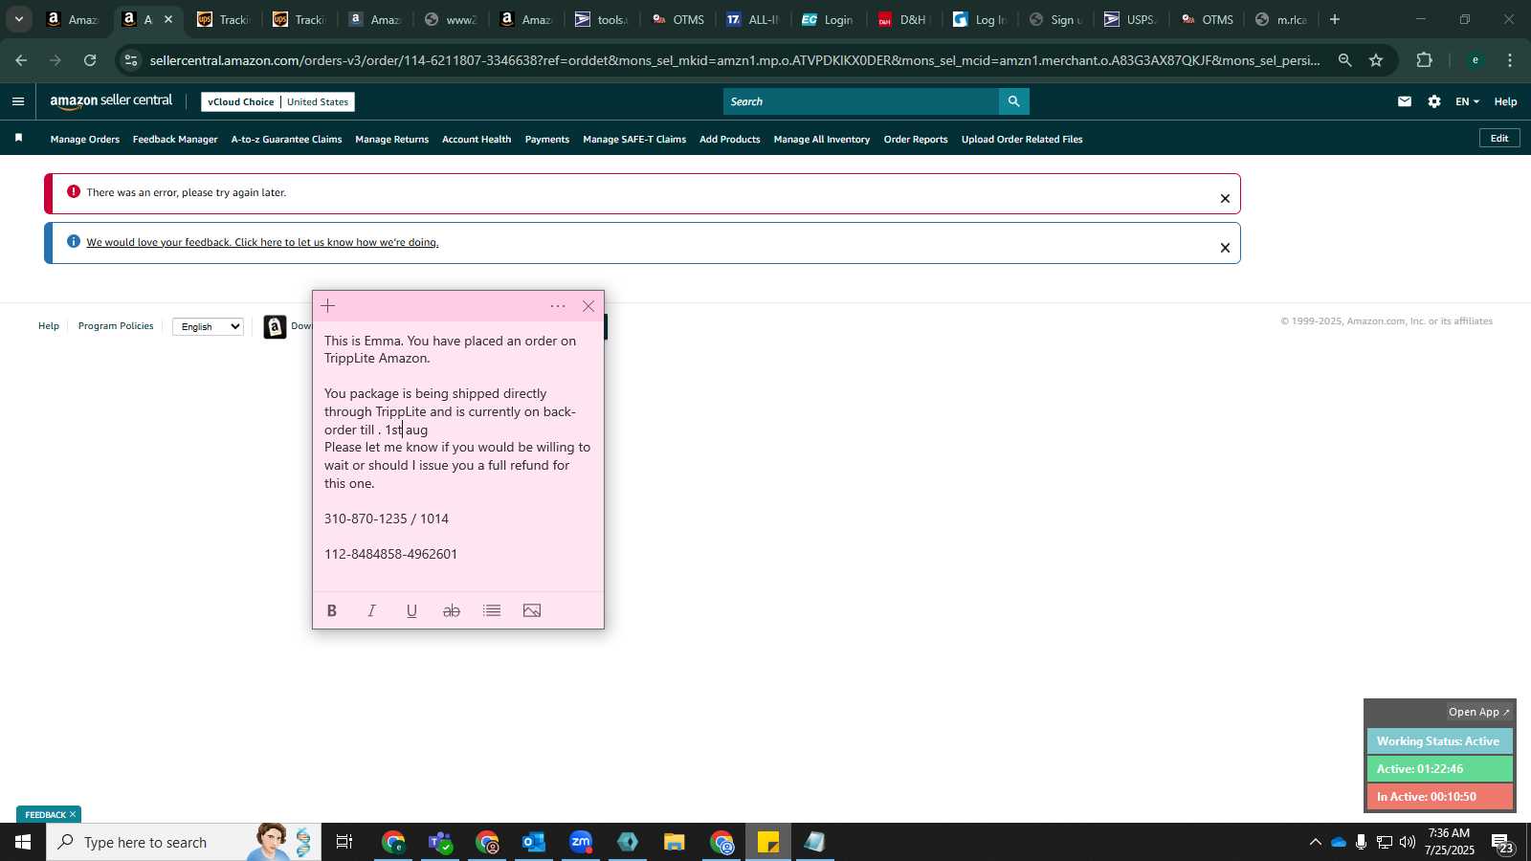The height and width of the screenshot is (861, 1531).
Task: Open Chrome extensions puzzle icon
Action: [1425, 60]
